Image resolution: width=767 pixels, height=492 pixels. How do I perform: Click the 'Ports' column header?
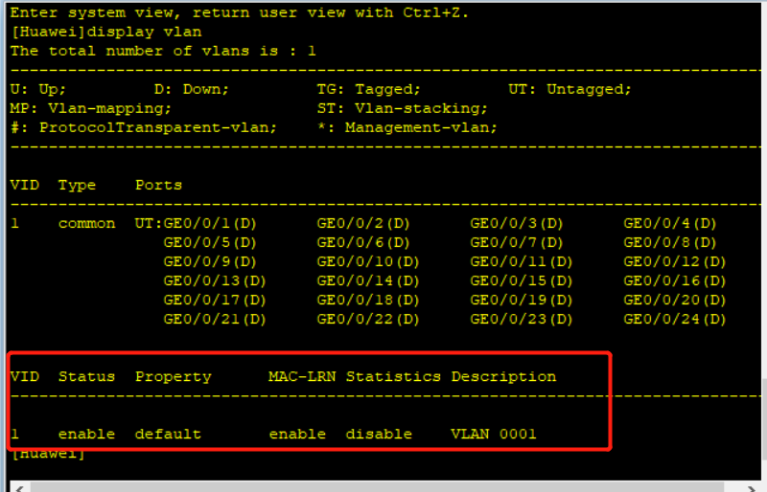coord(158,185)
